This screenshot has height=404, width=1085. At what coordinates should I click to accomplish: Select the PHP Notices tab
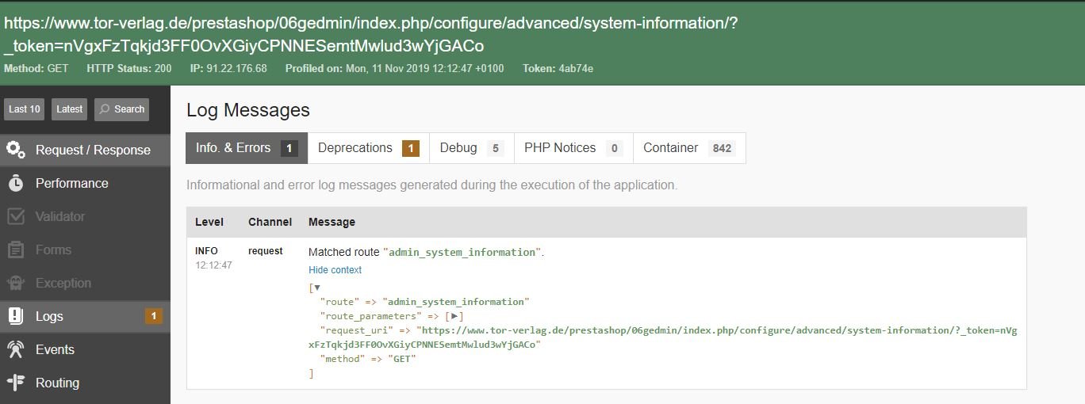pyautogui.click(x=573, y=148)
